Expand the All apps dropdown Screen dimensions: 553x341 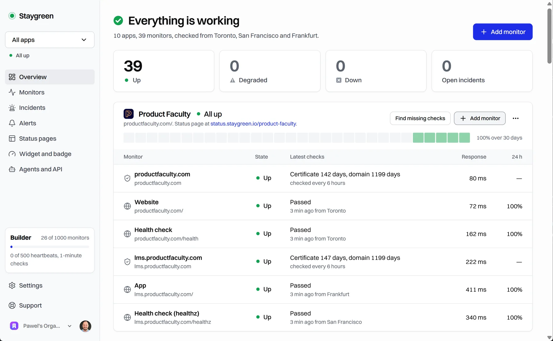pyautogui.click(x=50, y=40)
